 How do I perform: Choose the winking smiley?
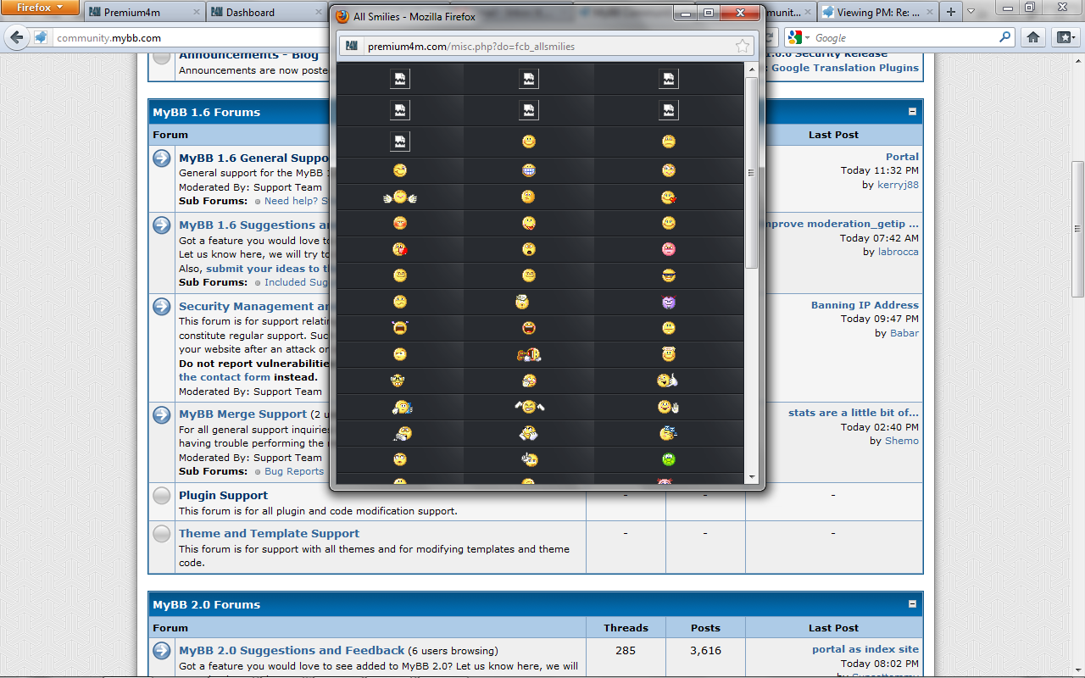coord(400,170)
